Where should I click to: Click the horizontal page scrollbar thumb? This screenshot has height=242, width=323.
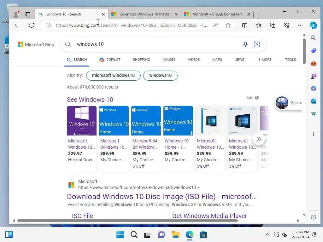127,221
